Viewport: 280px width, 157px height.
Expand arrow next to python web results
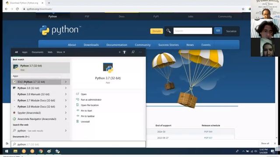(x=66, y=131)
